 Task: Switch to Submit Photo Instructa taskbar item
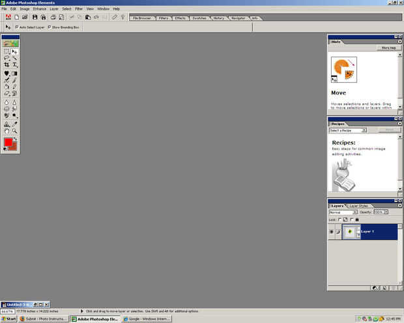click(x=44, y=319)
